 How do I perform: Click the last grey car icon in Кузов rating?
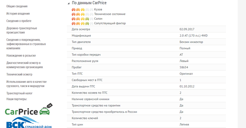point(91,10)
